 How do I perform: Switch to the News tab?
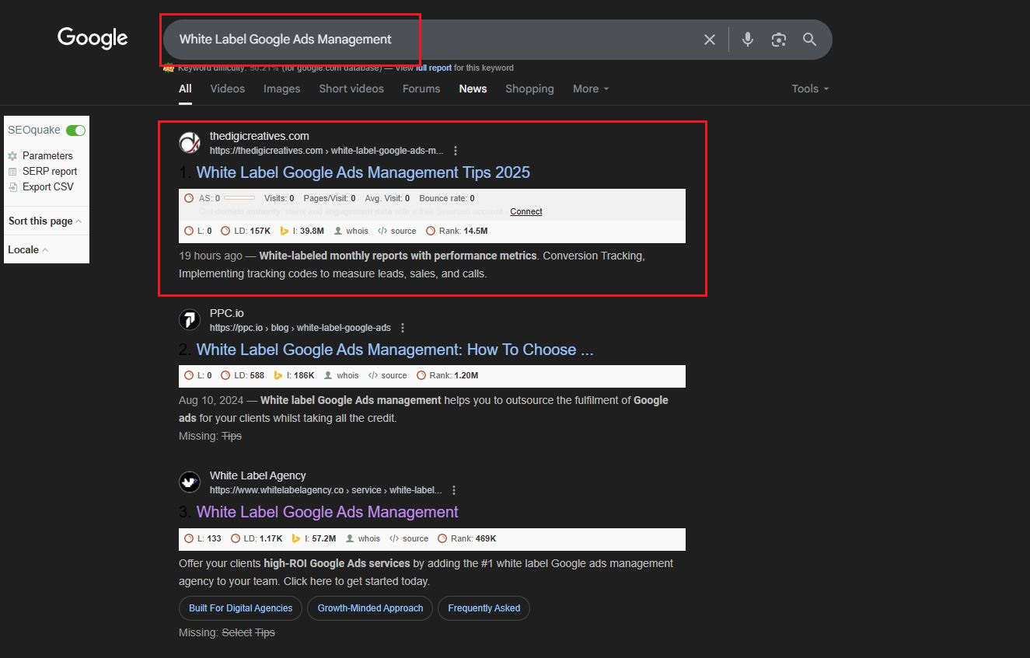click(473, 89)
